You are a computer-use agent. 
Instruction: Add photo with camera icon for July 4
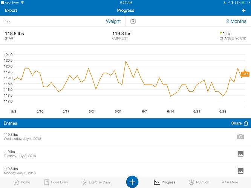point(240,137)
